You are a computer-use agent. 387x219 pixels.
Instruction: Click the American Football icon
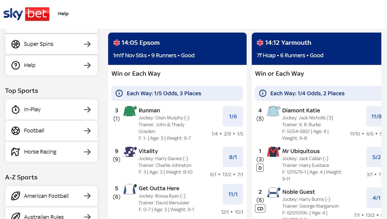16,196
